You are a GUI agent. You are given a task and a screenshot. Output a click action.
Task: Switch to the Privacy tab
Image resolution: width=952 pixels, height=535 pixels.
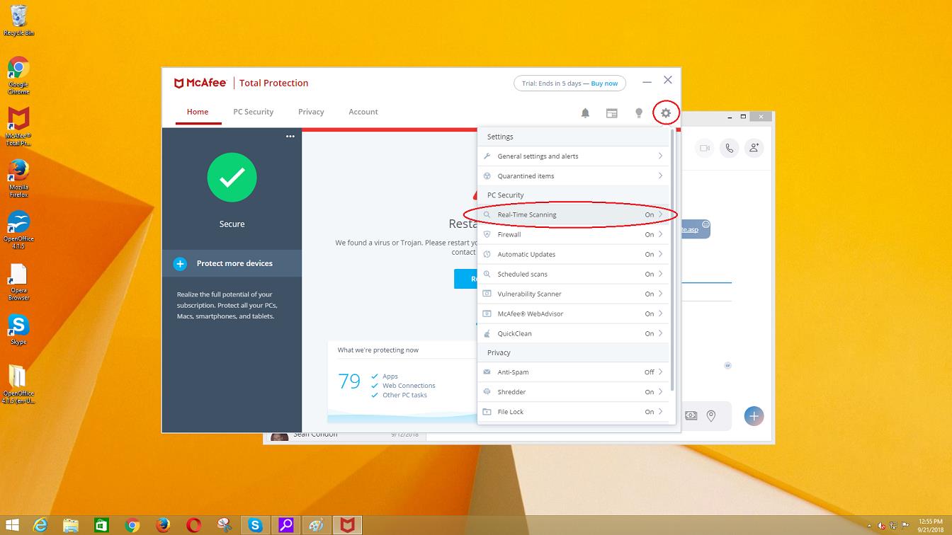click(x=311, y=112)
